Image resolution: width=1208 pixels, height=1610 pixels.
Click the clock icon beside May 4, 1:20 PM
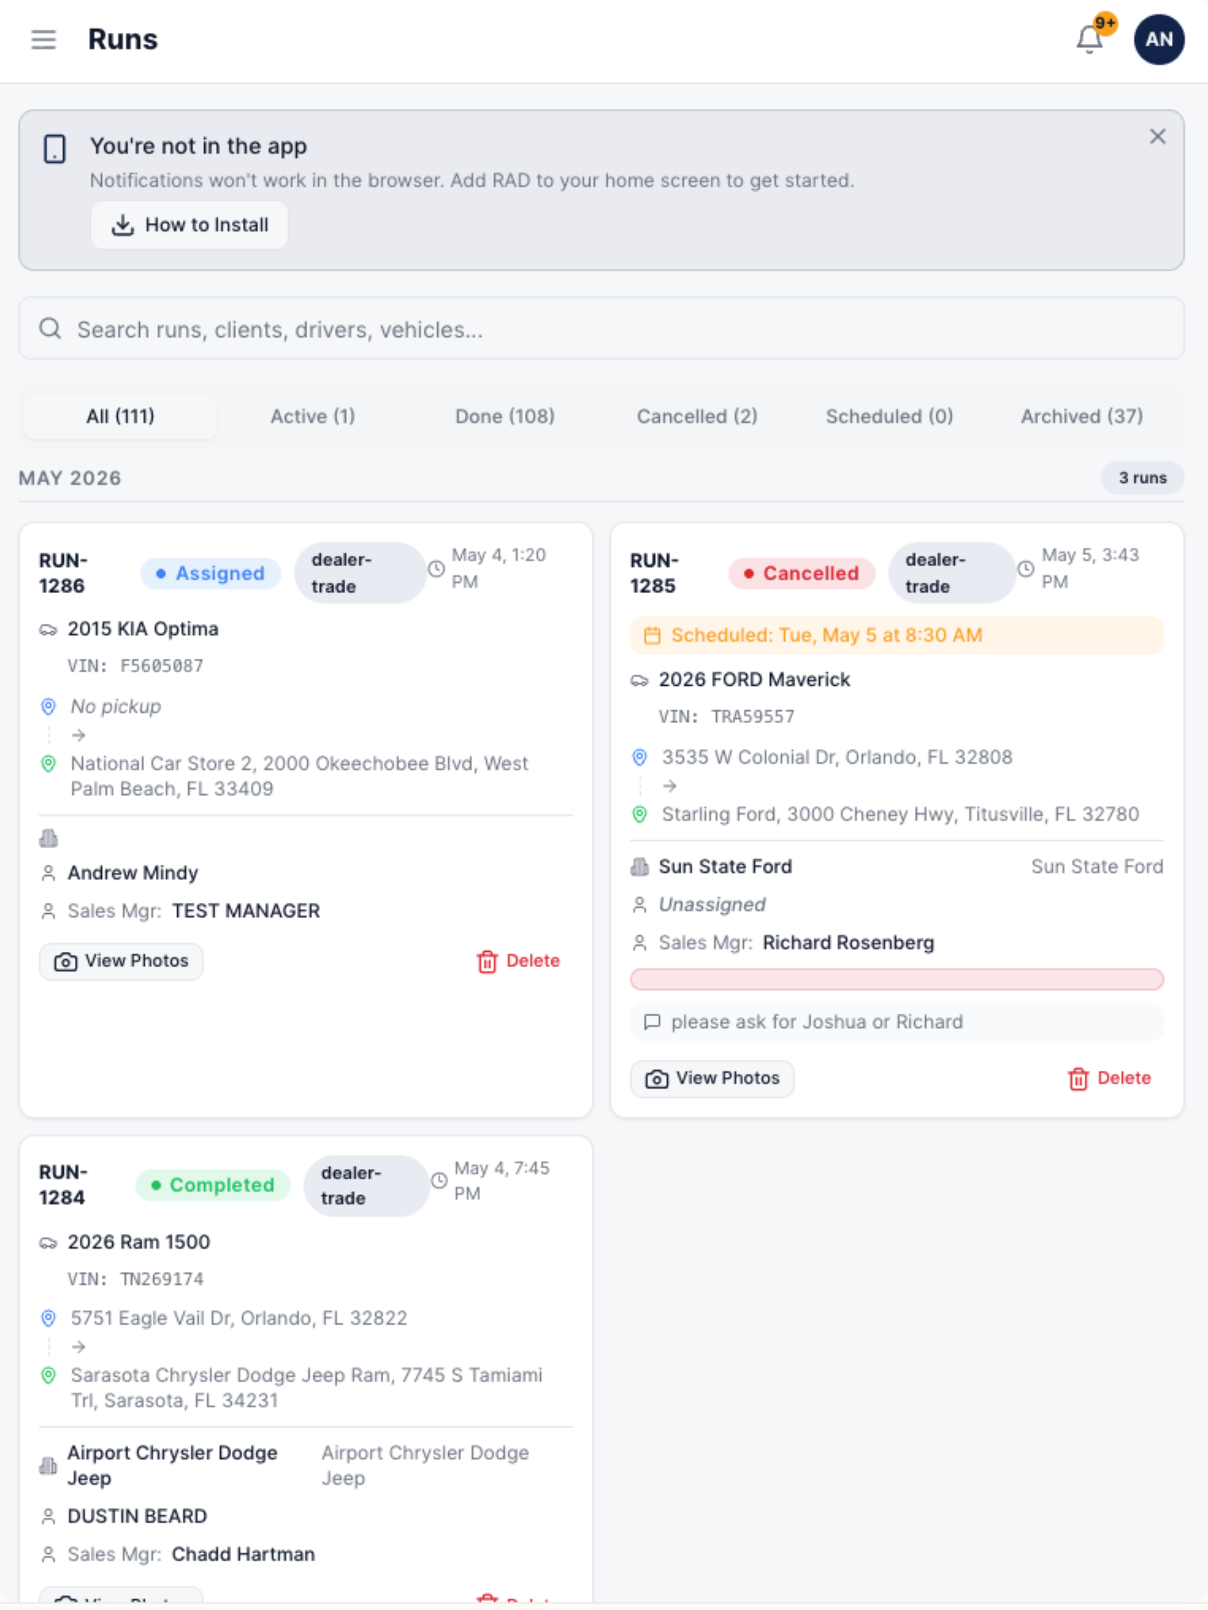pyautogui.click(x=436, y=569)
